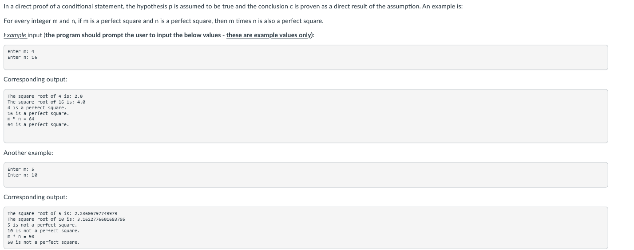Click '64 is a perfect square.' line
634x250 pixels.
(x=38, y=124)
